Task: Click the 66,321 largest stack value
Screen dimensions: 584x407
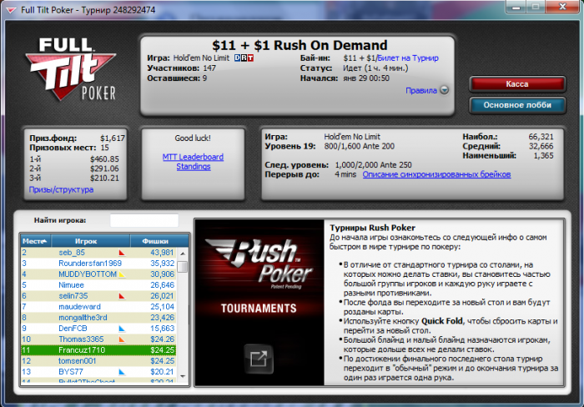Action: tap(541, 137)
